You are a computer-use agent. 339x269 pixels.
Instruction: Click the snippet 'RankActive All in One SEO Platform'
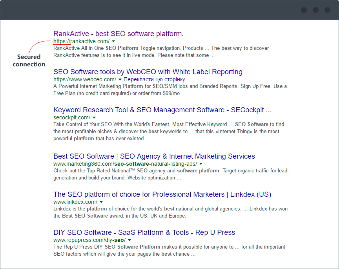click(x=96, y=48)
